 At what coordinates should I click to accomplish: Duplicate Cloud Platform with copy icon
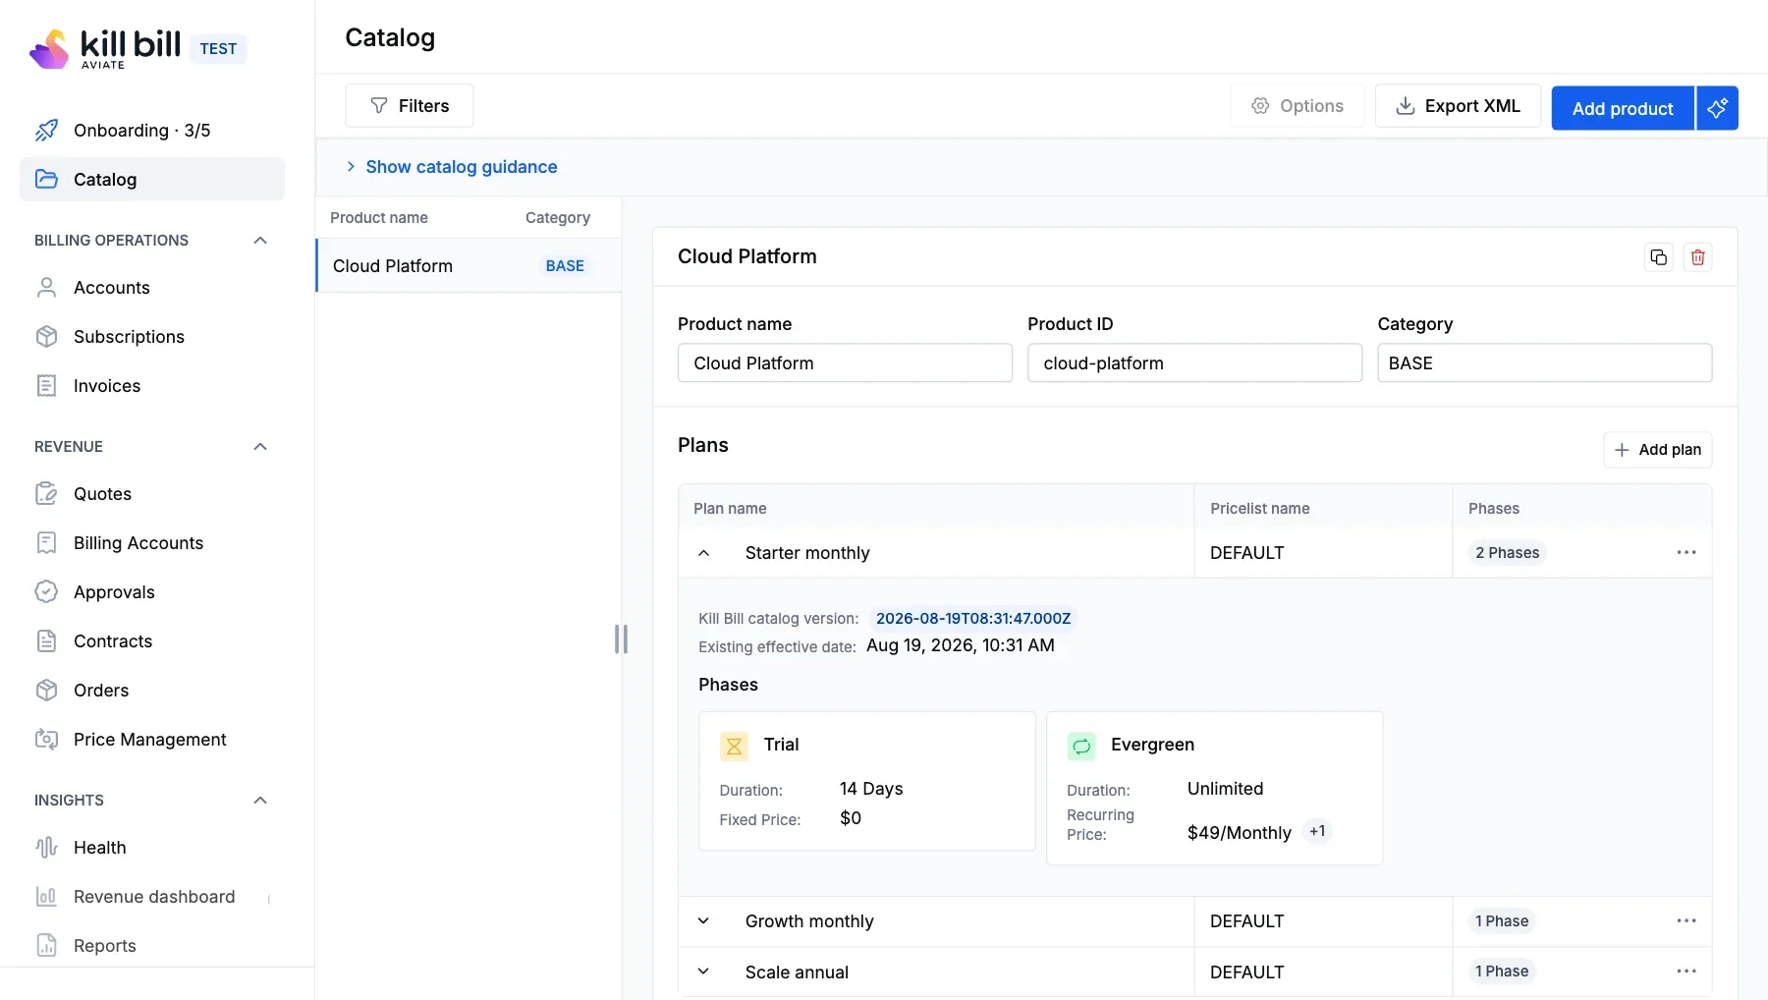(x=1659, y=257)
